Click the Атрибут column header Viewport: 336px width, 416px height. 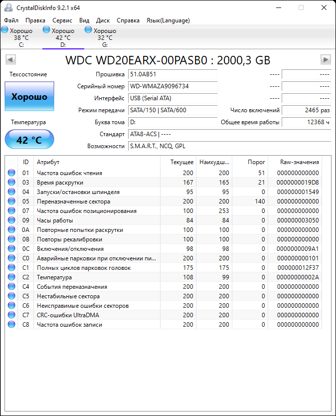97,162
